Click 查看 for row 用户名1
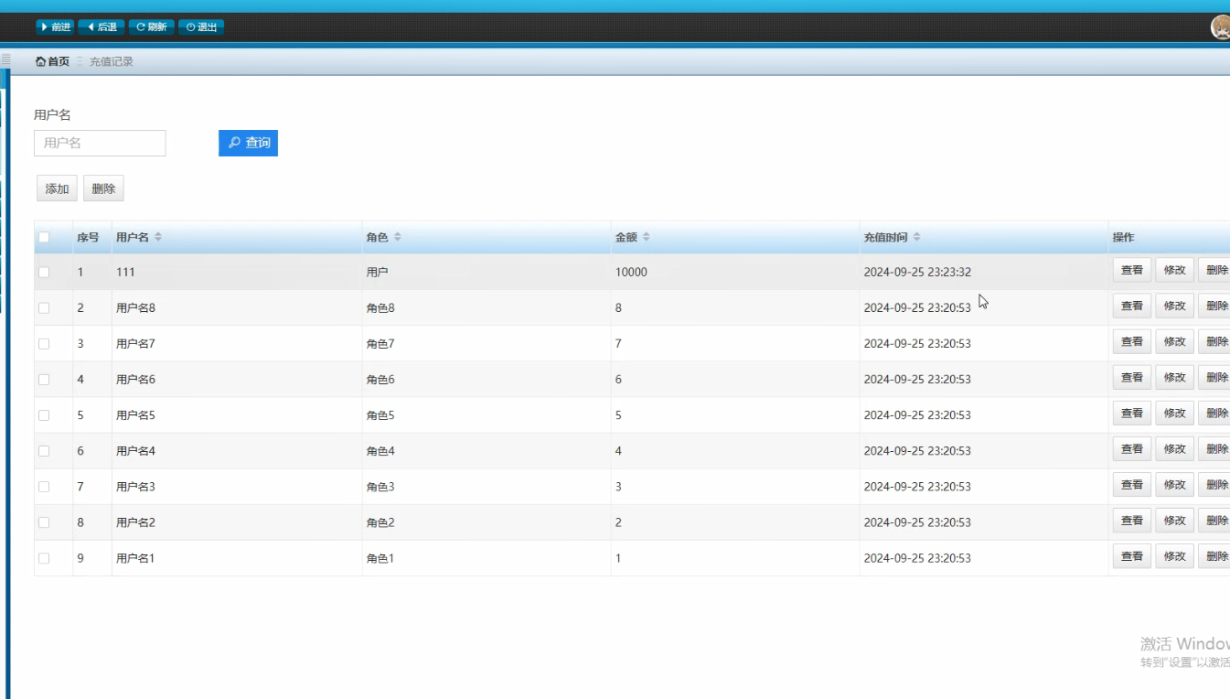 pyautogui.click(x=1132, y=555)
